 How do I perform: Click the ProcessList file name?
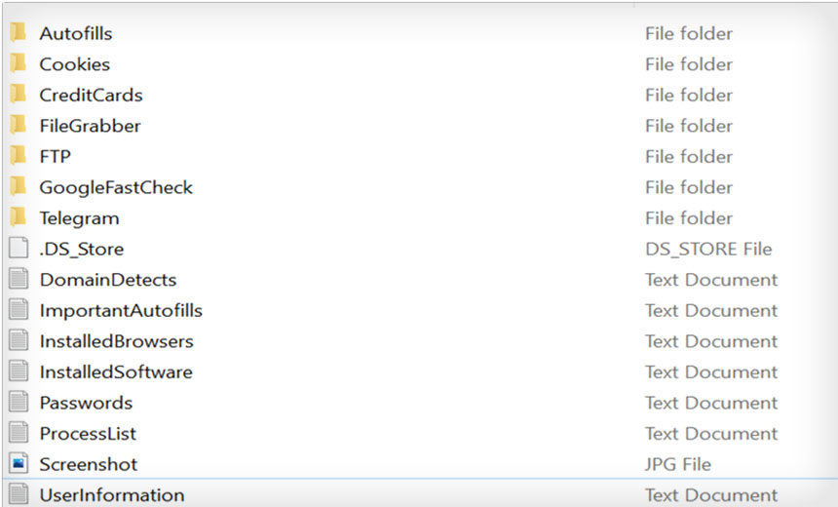pos(88,434)
